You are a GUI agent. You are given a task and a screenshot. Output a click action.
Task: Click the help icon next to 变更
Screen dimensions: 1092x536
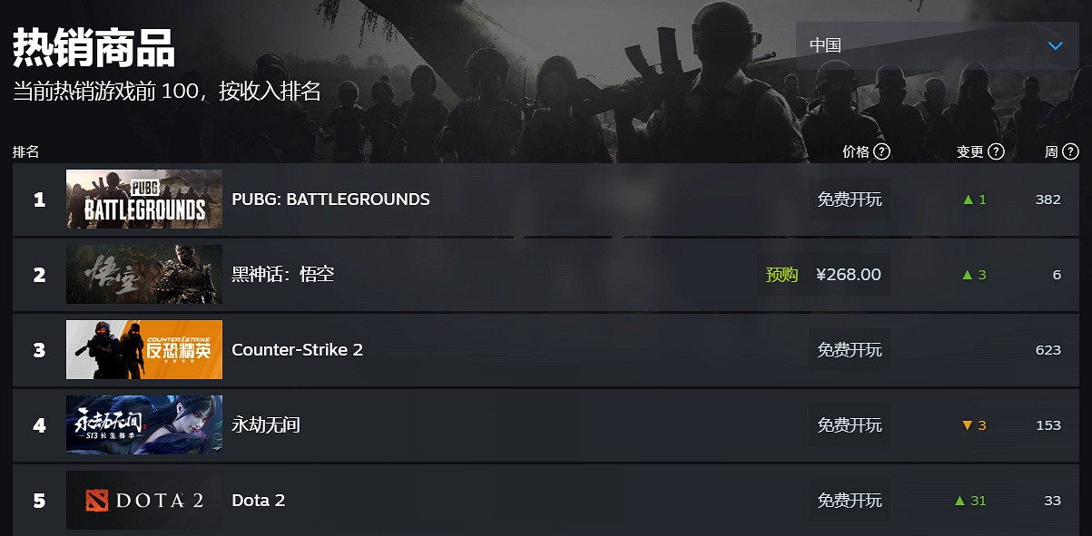(996, 151)
